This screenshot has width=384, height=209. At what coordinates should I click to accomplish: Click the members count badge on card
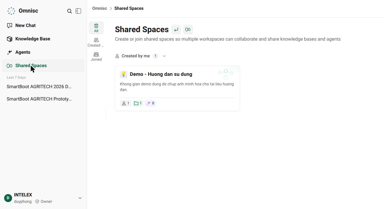point(125,103)
